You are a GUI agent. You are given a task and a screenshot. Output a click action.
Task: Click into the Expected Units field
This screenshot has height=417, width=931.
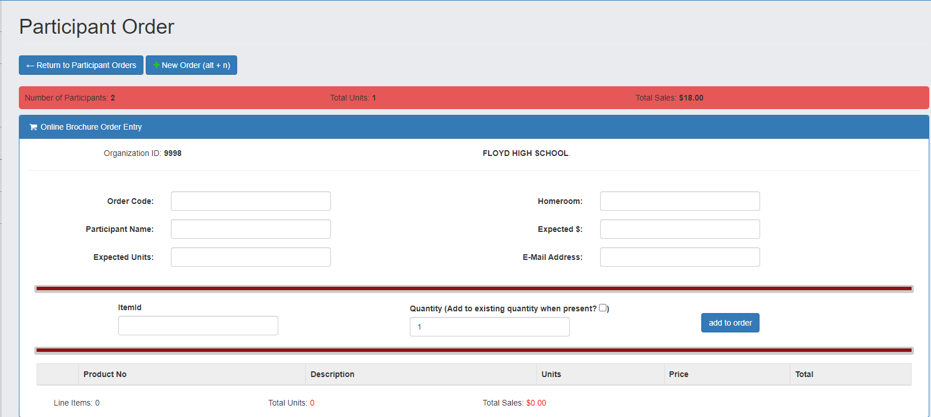pos(251,257)
